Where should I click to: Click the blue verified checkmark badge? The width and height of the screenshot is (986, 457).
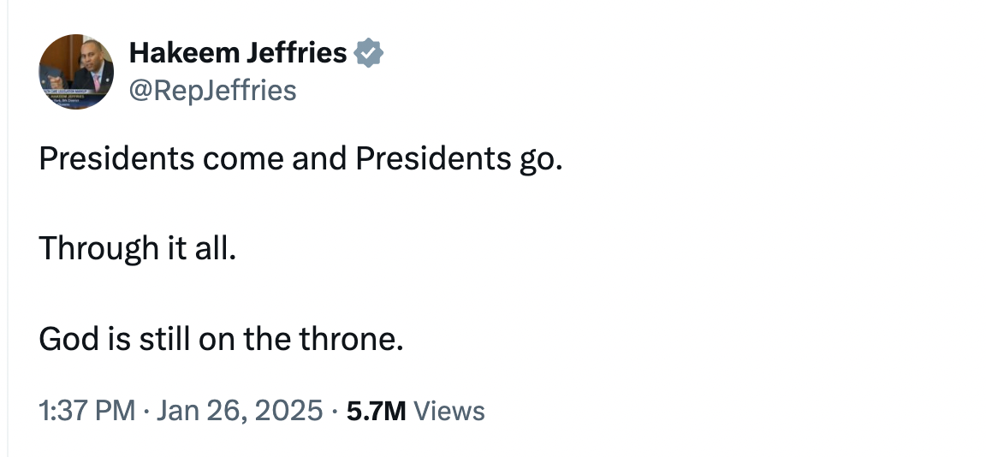(369, 53)
